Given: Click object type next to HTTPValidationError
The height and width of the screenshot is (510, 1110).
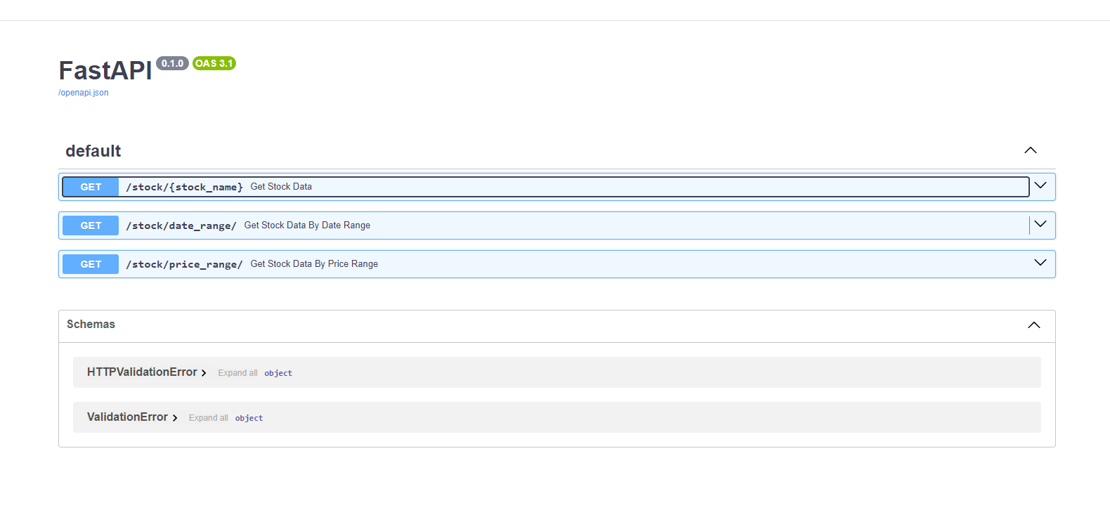Looking at the screenshot, I should [278, 373].
